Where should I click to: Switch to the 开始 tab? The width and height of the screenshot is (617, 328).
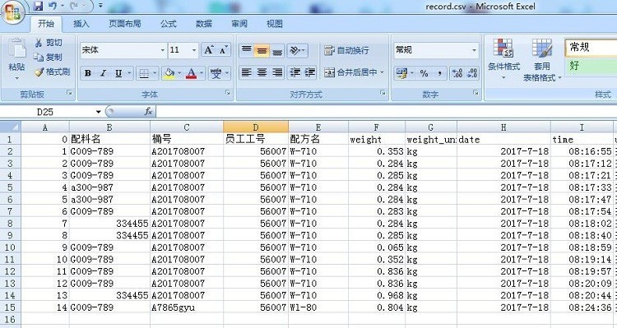tap(46, 24)
